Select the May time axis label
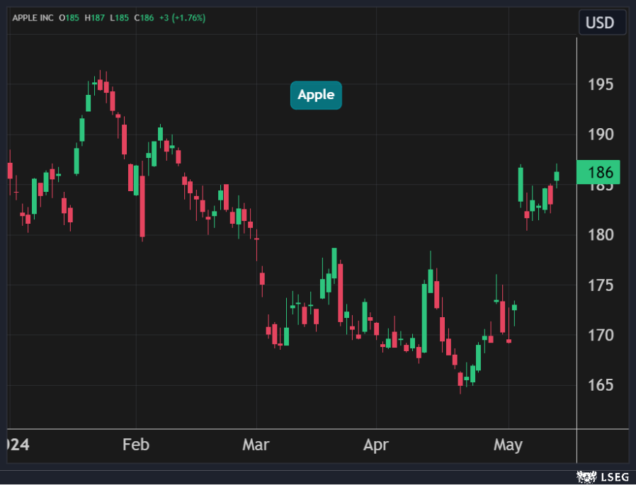Viewport: 636px width, 485px height. click(508, 445)
